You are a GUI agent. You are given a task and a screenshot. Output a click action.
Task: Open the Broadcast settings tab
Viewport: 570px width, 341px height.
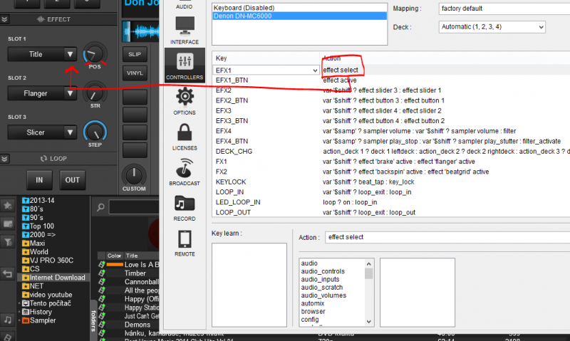[x=185, y=172]
